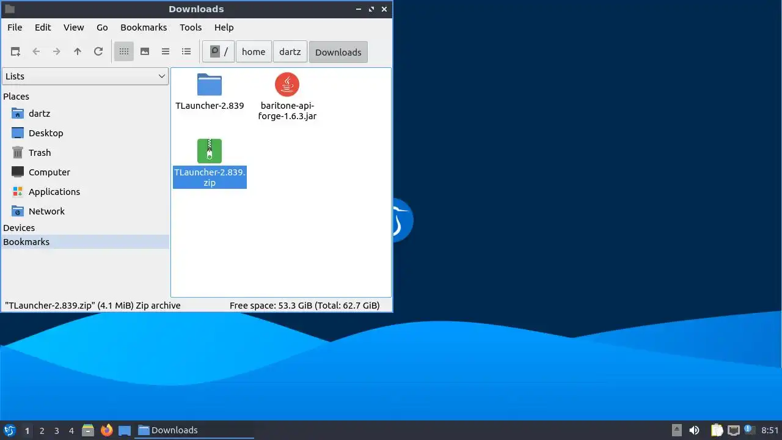Open the clipboard manager tray icon
This screenshot has height=440, width=782.
(717, 430)
